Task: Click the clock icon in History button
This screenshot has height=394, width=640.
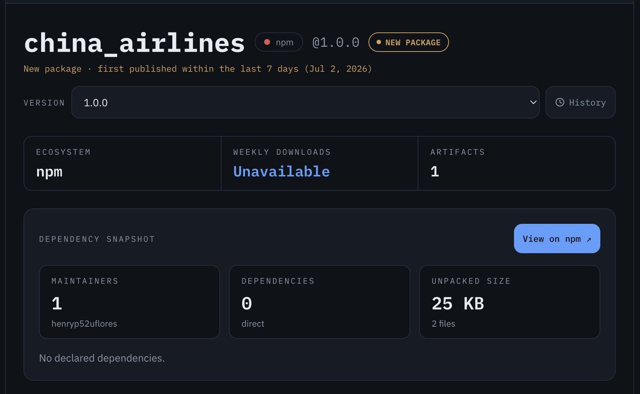Action: click(560, 102)
